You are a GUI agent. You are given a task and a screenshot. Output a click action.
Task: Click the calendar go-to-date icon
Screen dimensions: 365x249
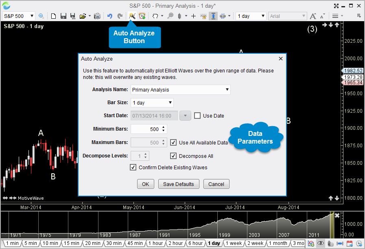[350, 243]
